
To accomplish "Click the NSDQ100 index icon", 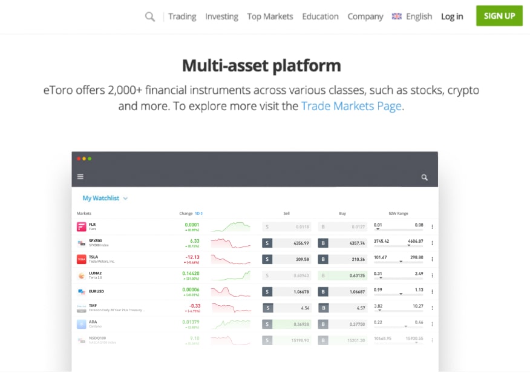I will (x=81, y=340).
